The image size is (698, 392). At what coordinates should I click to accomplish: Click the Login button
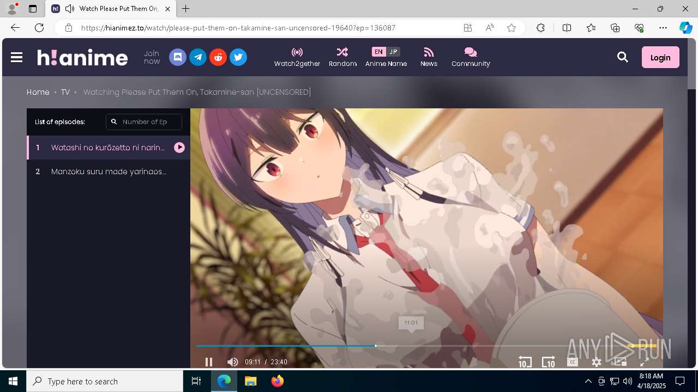pos(660,57)
